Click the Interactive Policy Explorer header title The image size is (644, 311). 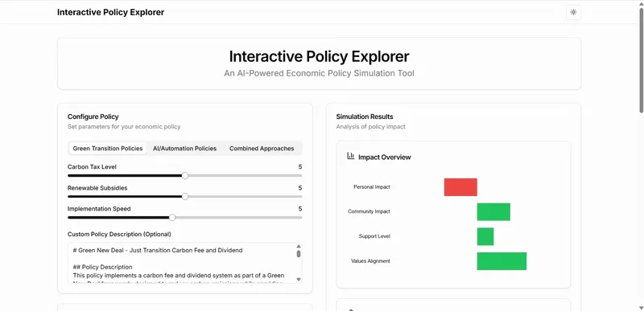pyautogui.click(x=110, y=12)
